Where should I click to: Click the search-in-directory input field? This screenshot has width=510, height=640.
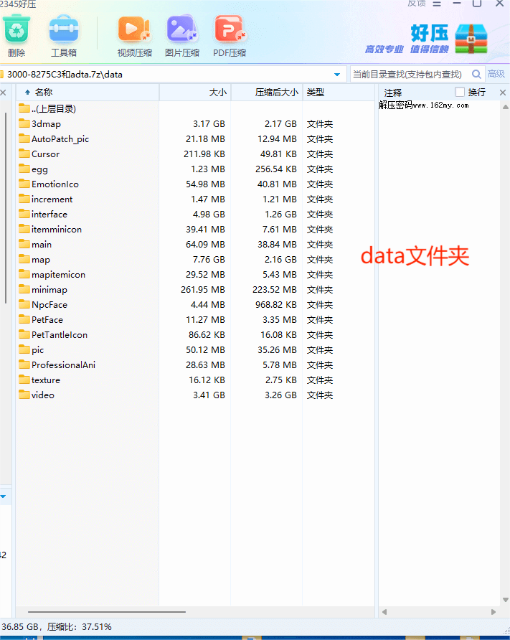409,74
